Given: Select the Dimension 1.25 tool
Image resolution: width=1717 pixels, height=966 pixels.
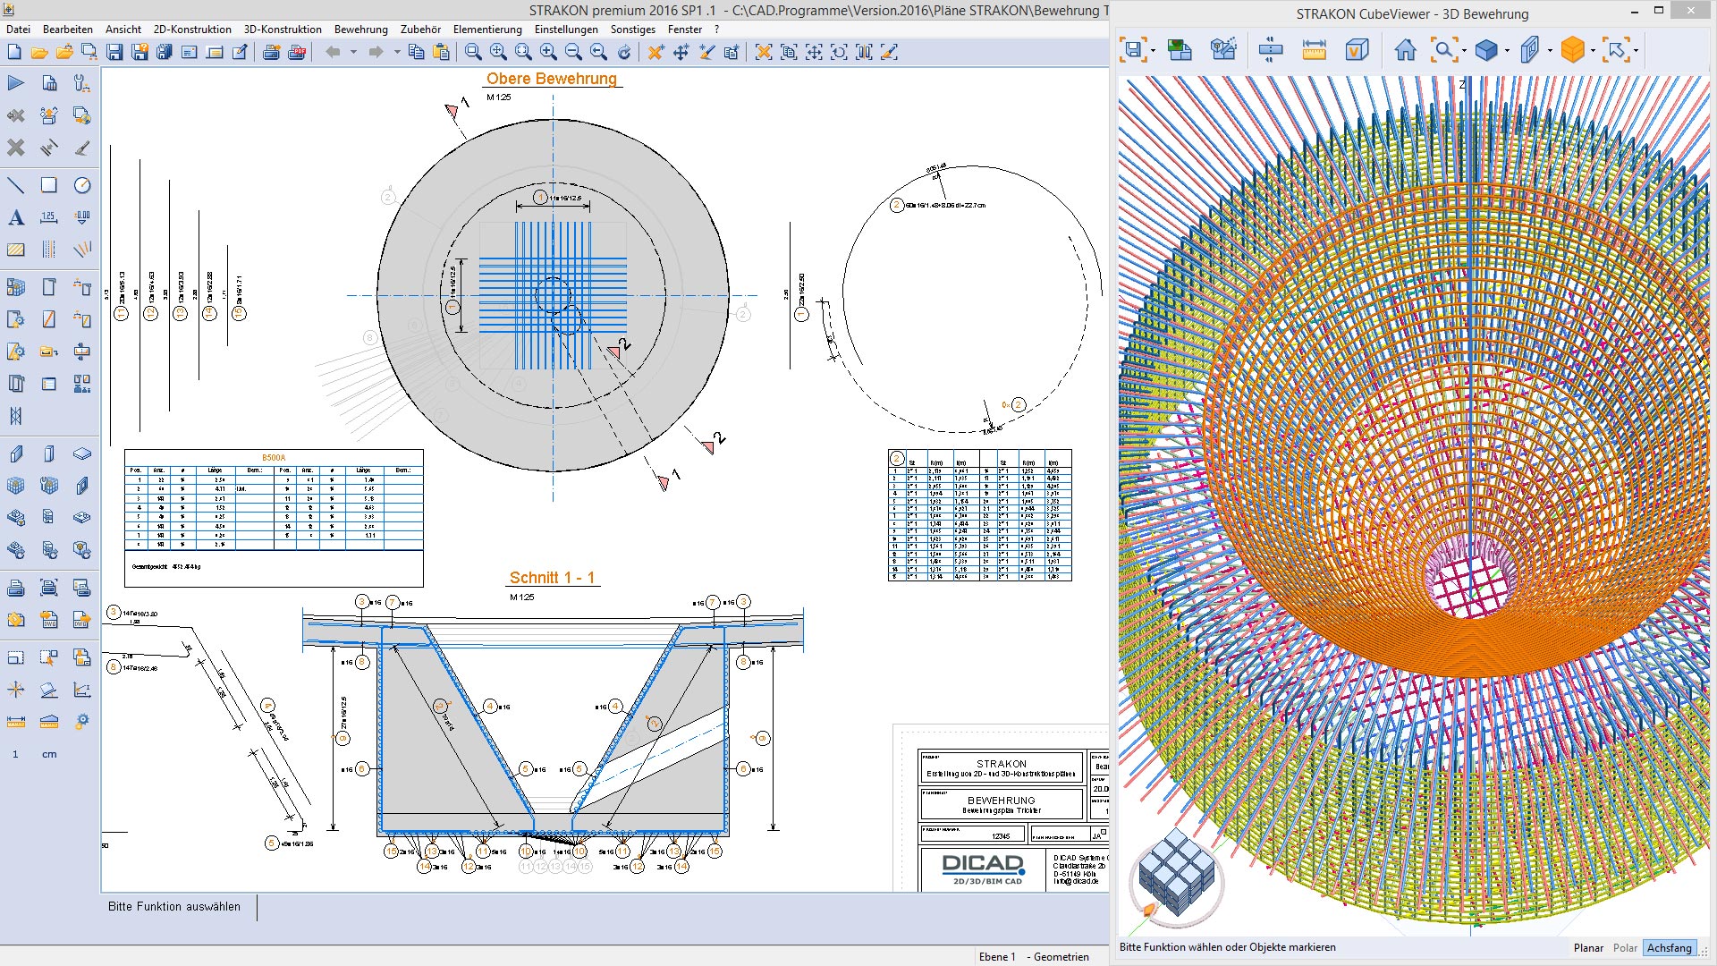Looking at the screenshot, I should coord(49,217).
